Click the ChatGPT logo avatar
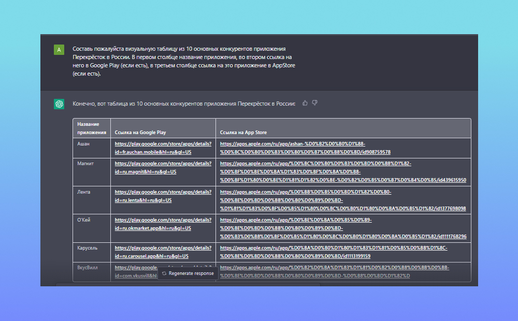The image size is (518, 321). [59, 104]
